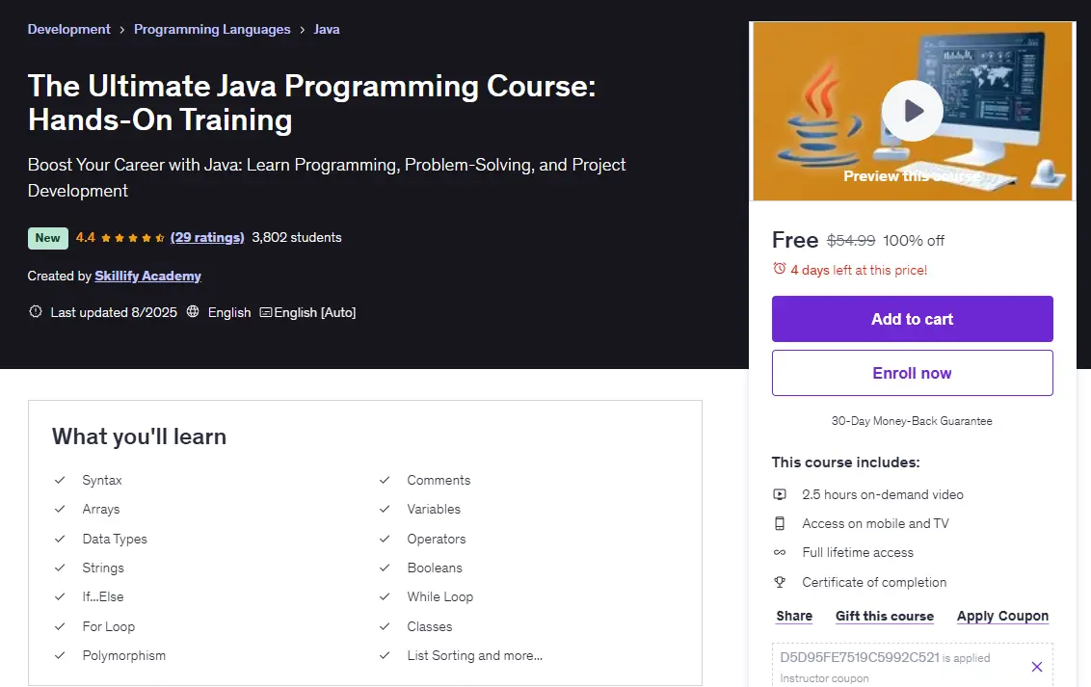Click the English language text
1091x687 pixels.
pyautogui.click(x=229, y=312)
